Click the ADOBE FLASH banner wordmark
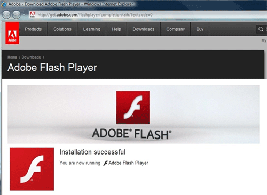Screen dimensions: 267x195 tap(132, 134)
